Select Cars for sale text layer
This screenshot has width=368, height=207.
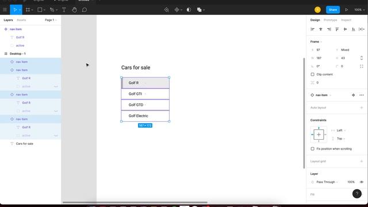click(30, 144)
